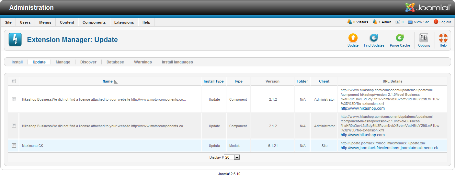
Task: Click the Find Updates icon
Action: pos(374,38)
